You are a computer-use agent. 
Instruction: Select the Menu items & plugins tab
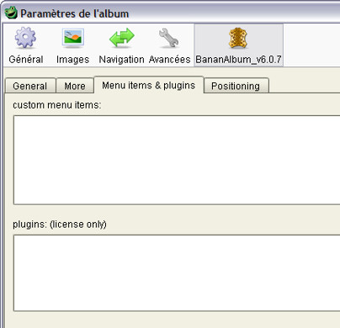click(149, 85)
